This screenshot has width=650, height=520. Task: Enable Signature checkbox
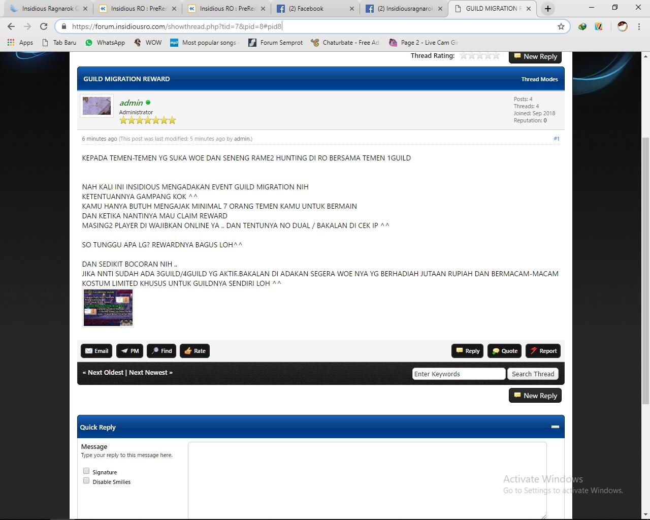click(86, 471)
